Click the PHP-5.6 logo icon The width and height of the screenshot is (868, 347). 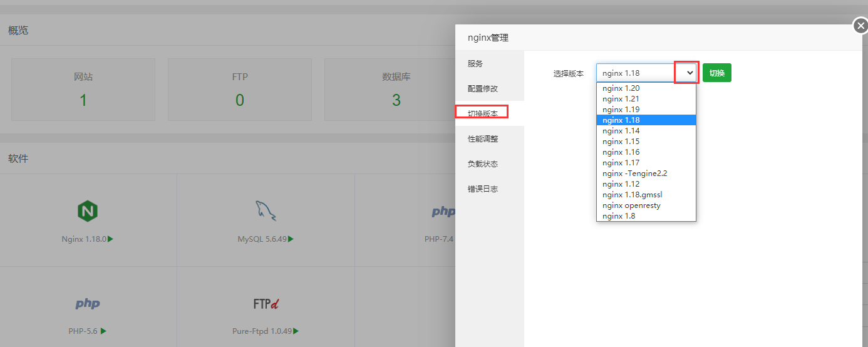tap(88, 304)
